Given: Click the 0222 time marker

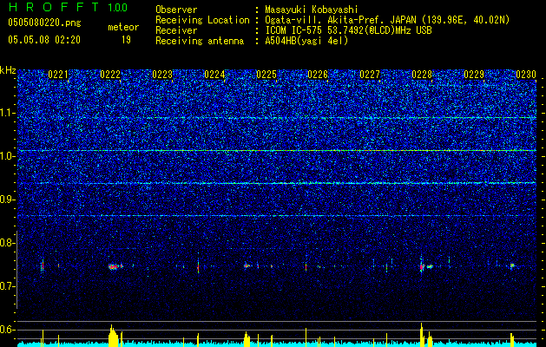Looking at the screenshot, I should 110,75.
